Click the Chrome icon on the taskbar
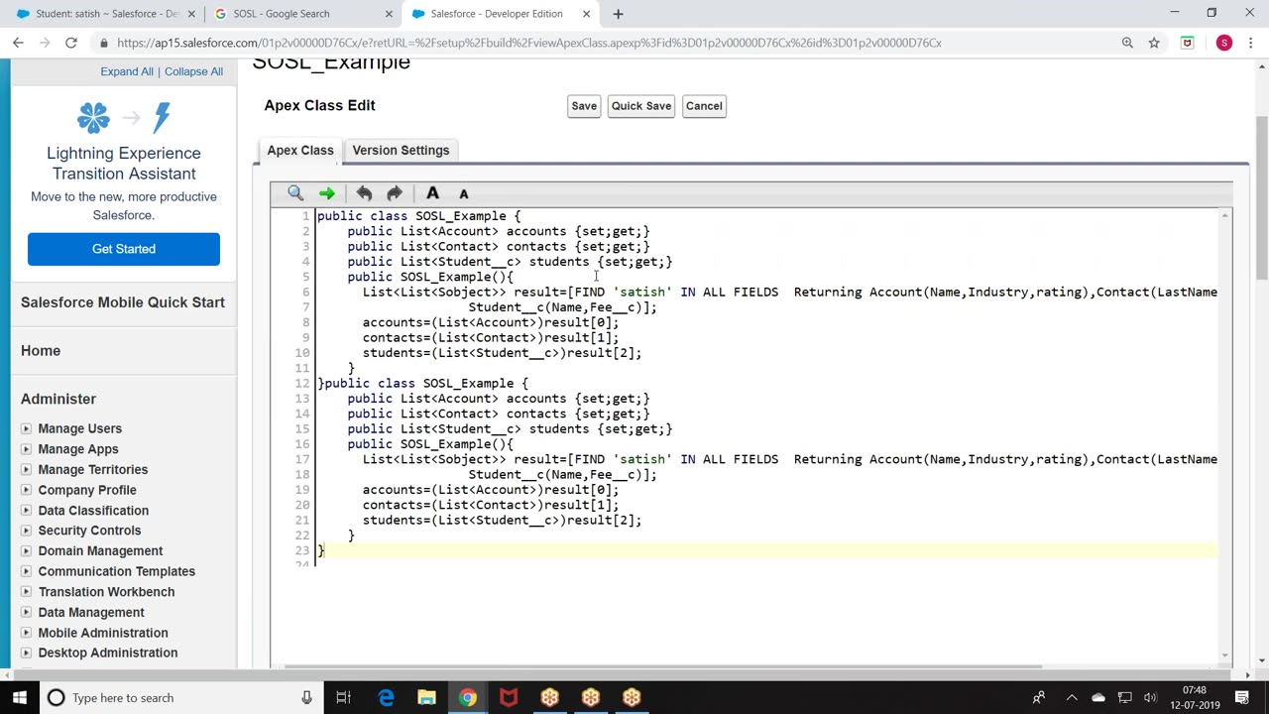 (467, 697)
